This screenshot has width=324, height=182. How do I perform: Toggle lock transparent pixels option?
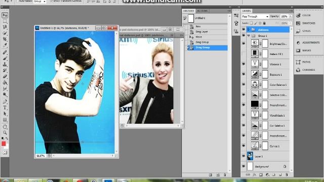(251, 23)
